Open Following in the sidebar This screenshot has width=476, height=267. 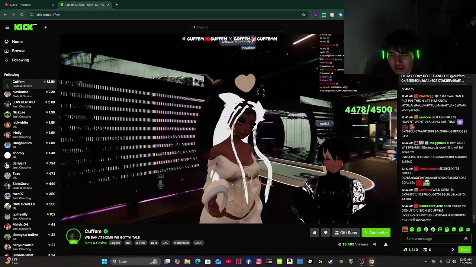coord(20,60)
